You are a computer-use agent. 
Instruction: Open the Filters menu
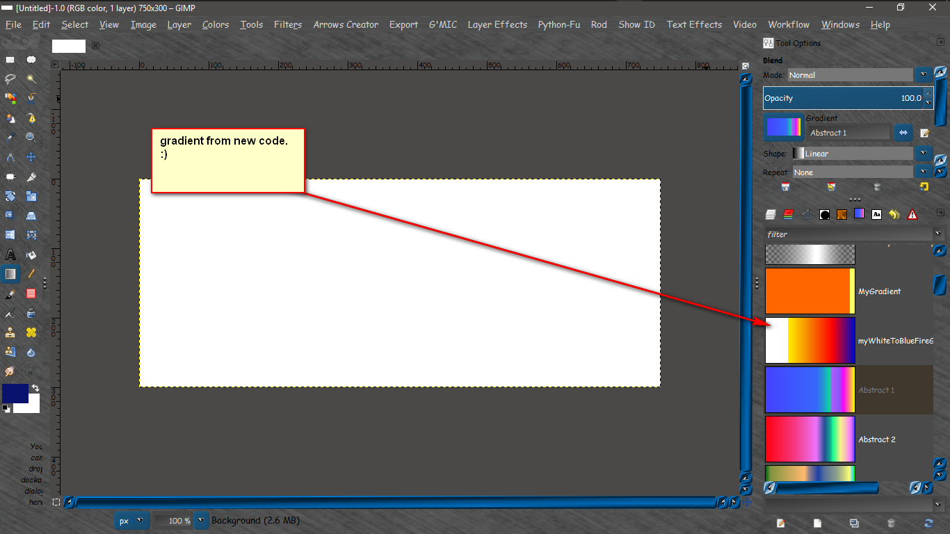288,24
